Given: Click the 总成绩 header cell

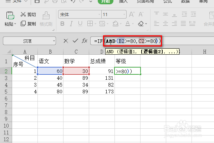Looking at the screenshot, I should coord(102,61).
